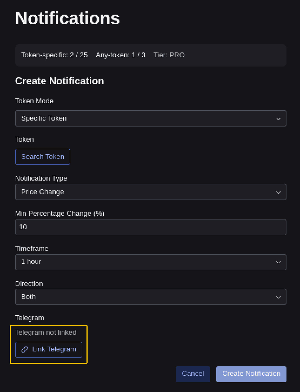Viewport: 300px width, 392px height.
Task: Click the chevron on Notification Type selector
Action: pos(278,192)
